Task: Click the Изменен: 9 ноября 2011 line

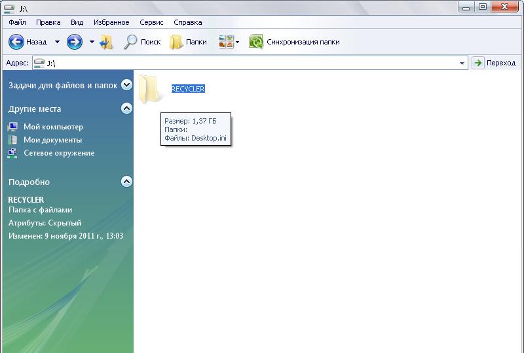Action: 66,236
